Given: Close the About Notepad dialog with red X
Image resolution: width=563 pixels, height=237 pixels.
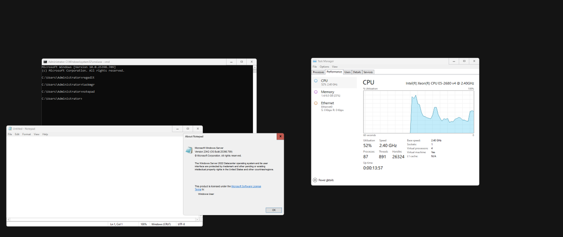Looking at the screenshot, I should [281, 136].
